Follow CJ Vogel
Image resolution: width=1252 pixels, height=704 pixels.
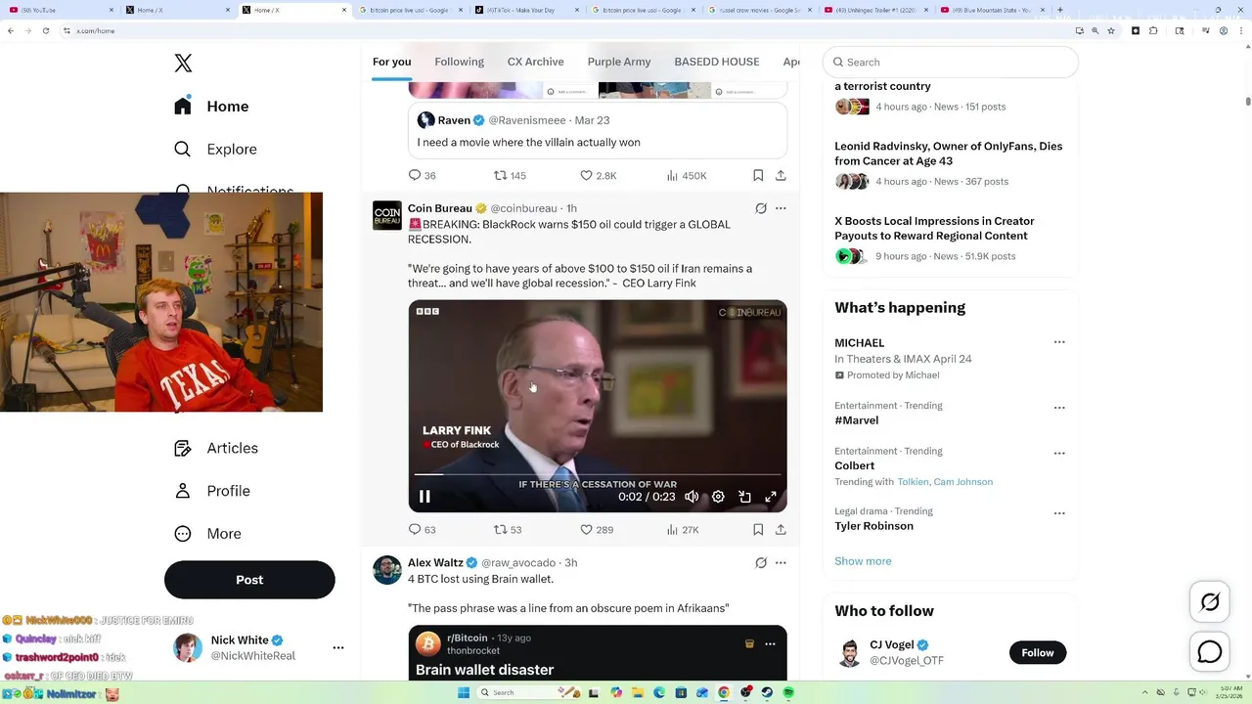pyautogui.click(x=1038, y=653)
